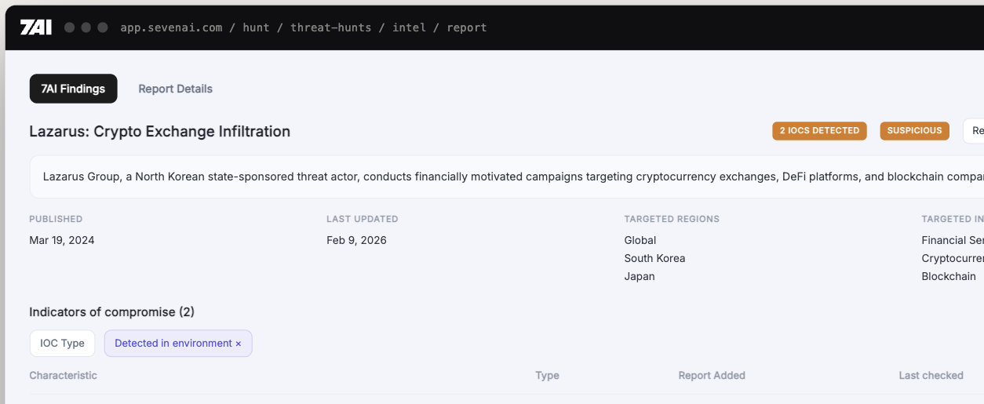This screenshot has height=404, width=984.
Task: Click the app.sevenai.com address segment
Action: coord(171,27)
